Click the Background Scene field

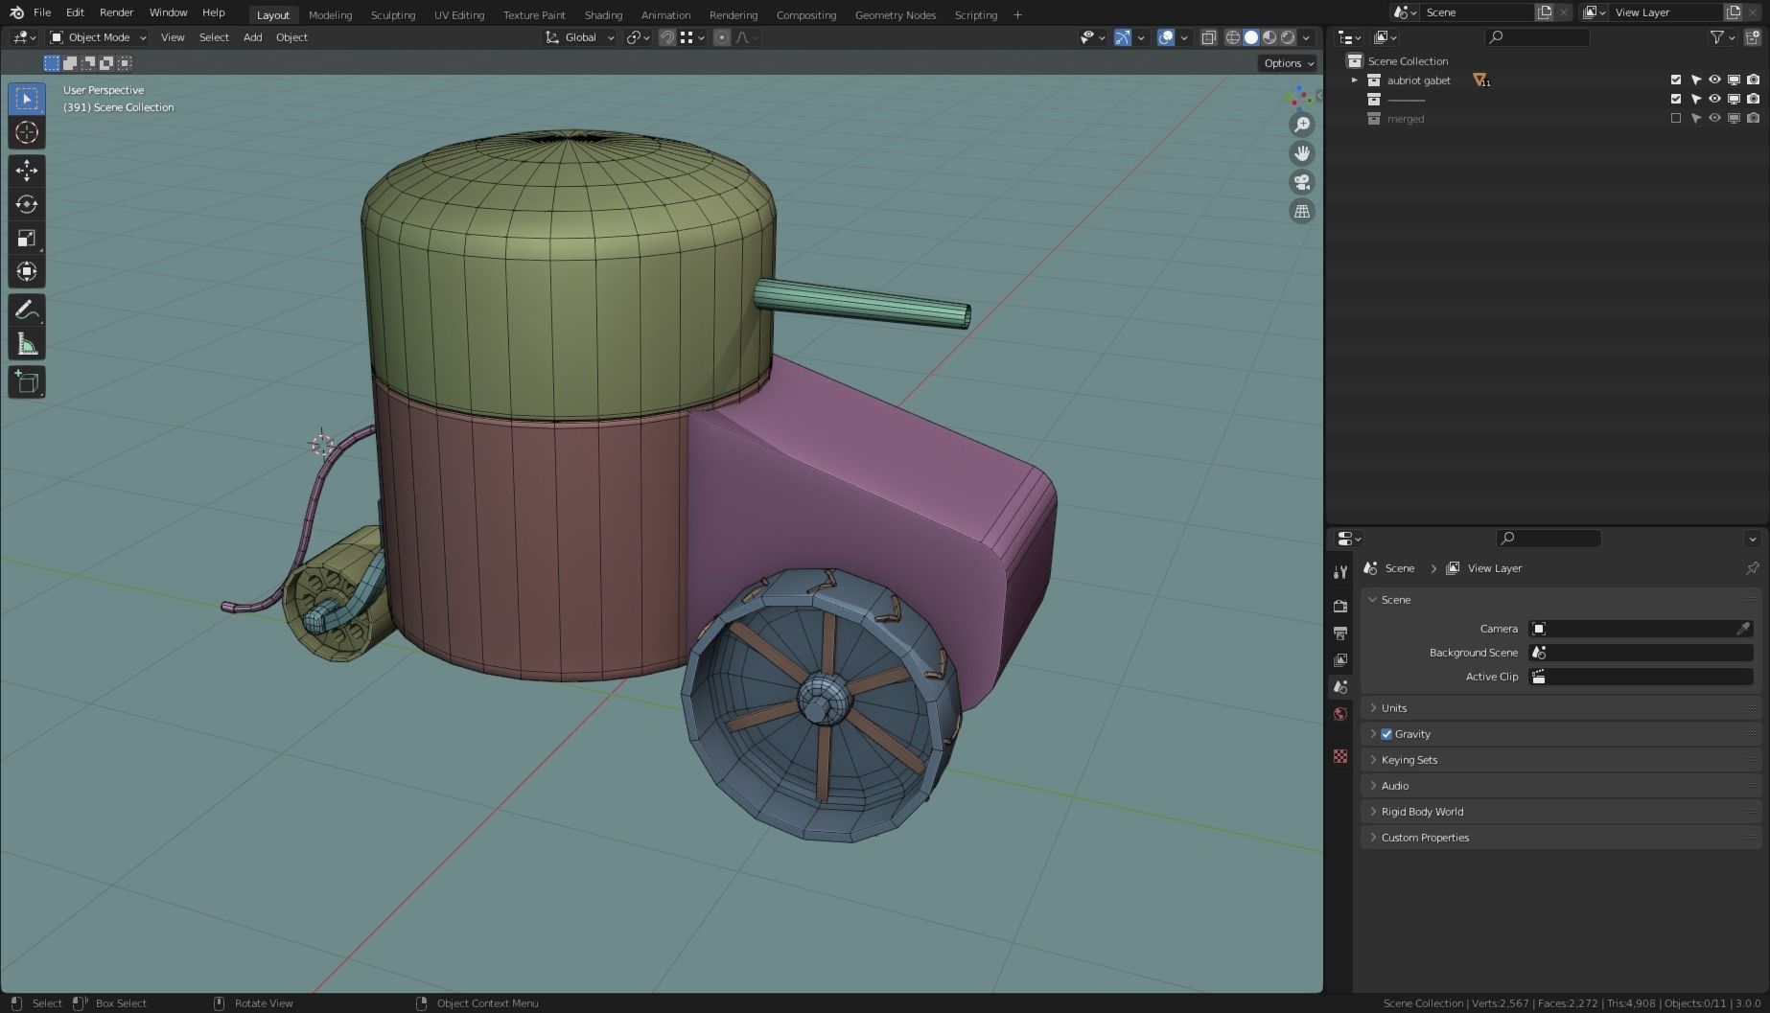[1641, 653]
